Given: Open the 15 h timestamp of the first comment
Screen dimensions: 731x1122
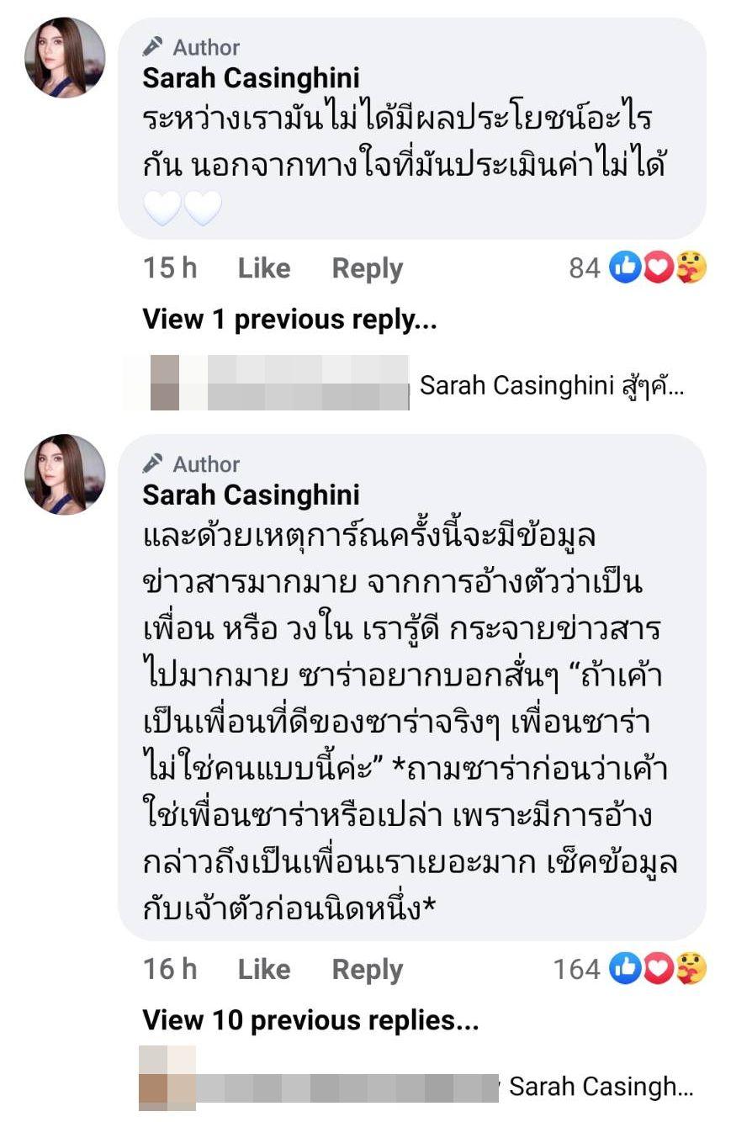Looking at the screenshot, I should [169, 268].
